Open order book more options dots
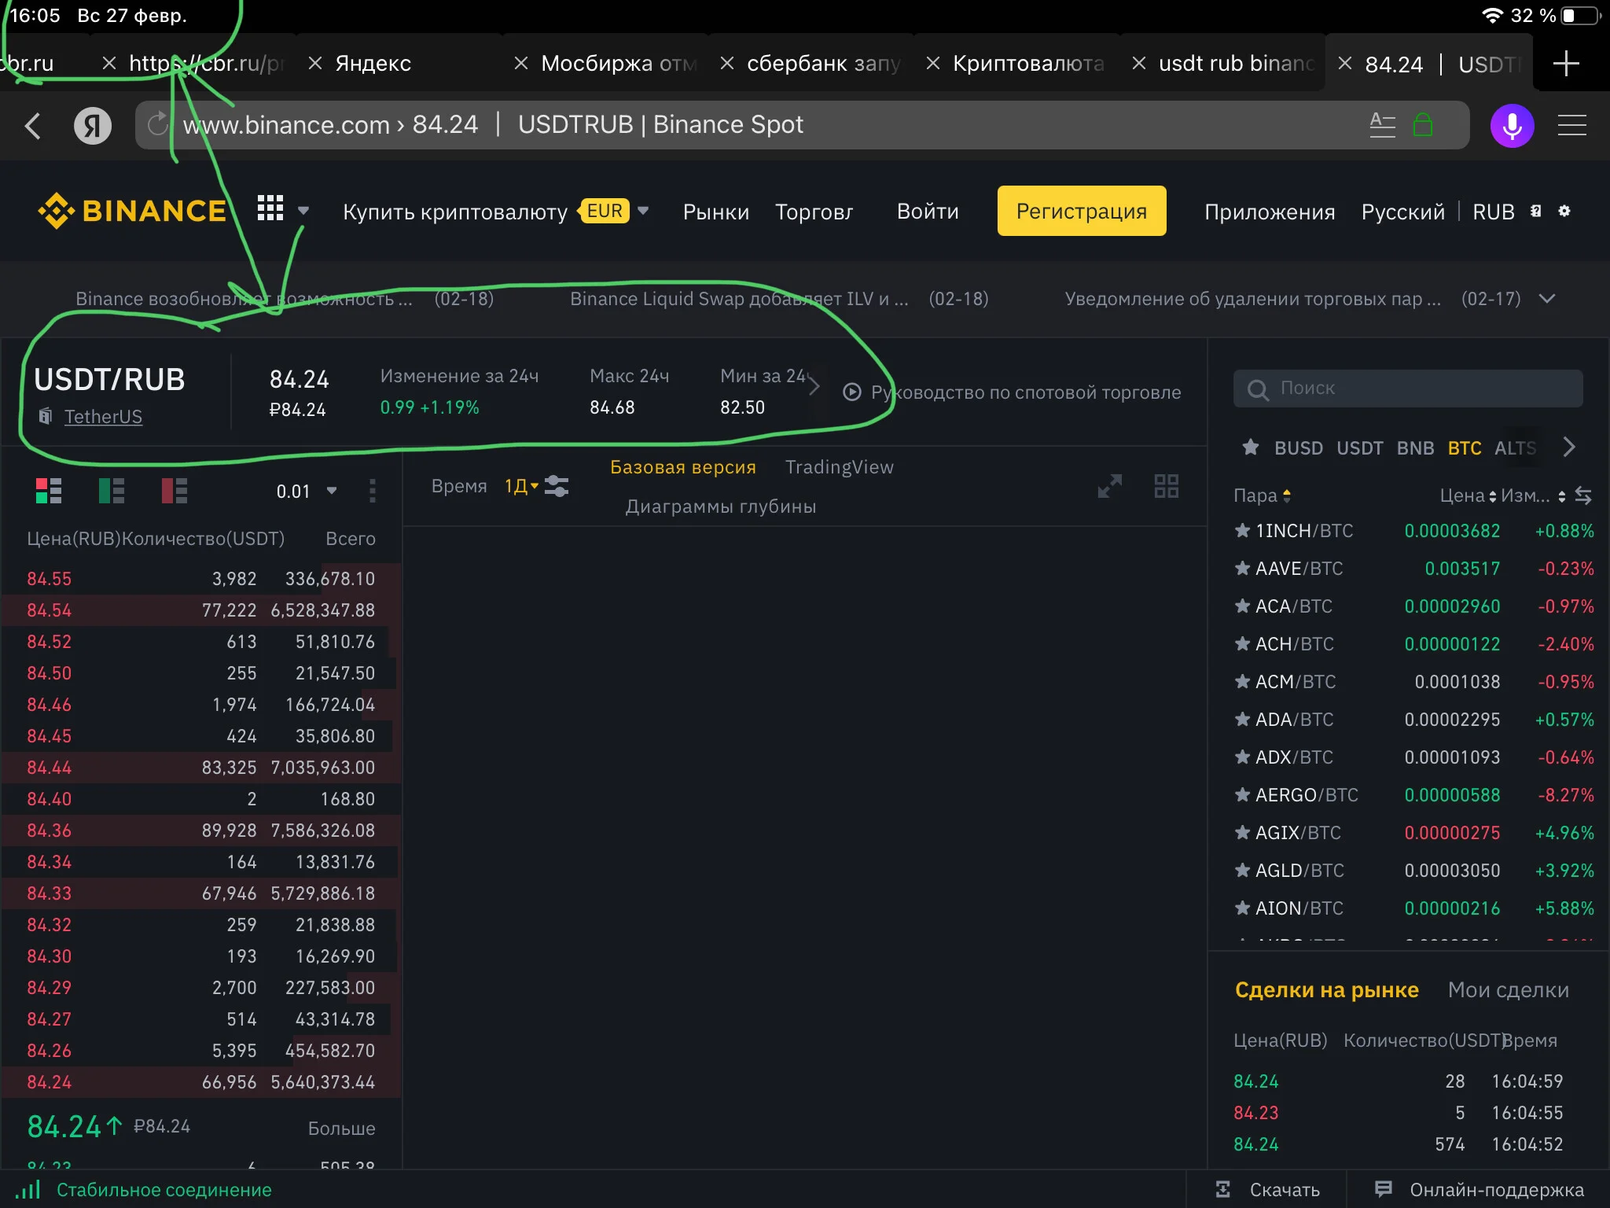The image size is (1610, 1208). pos(372,491)
